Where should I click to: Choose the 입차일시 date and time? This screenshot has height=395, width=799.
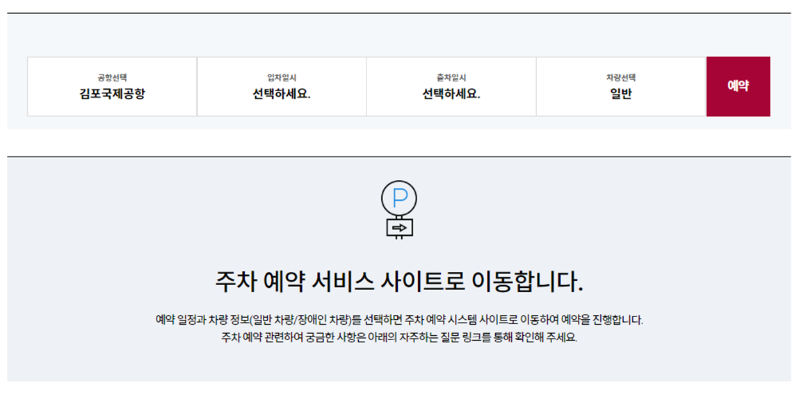click(x=282, y=87)
